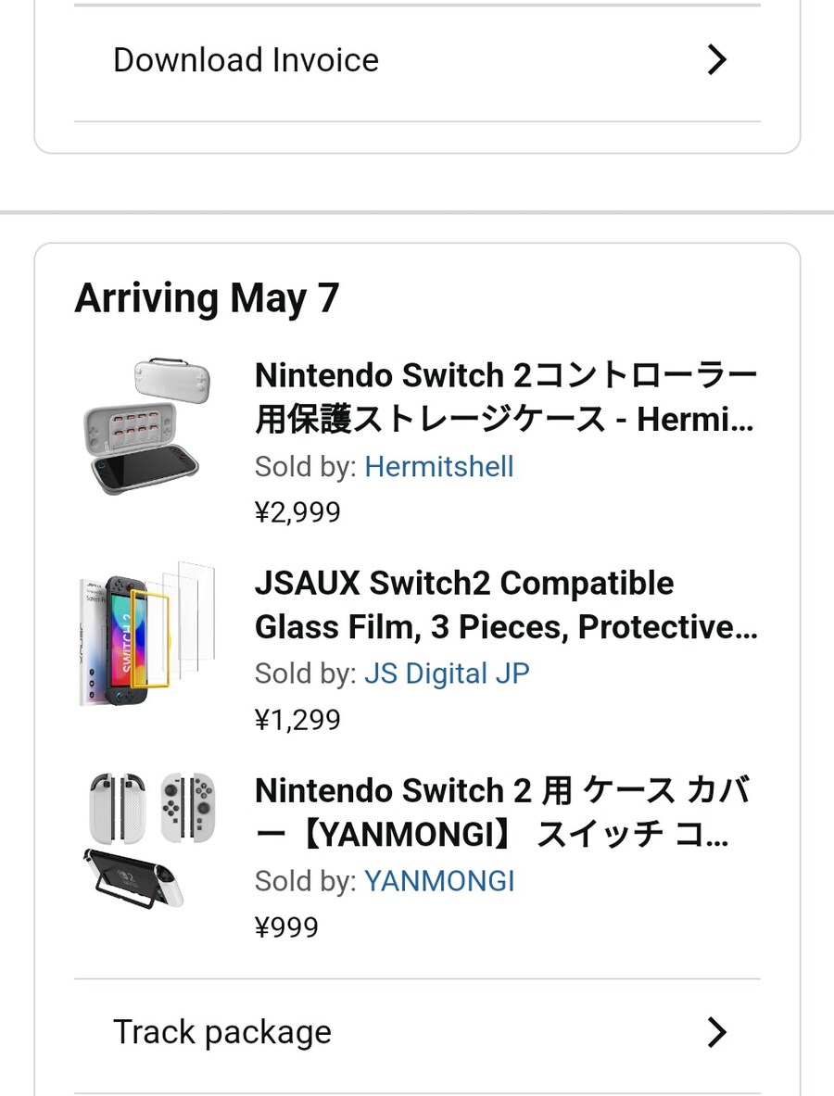The width and height of the screenshot is (834, 1096).
Task: Tap the Arriving May 7 heading
Action: point(207,298)
